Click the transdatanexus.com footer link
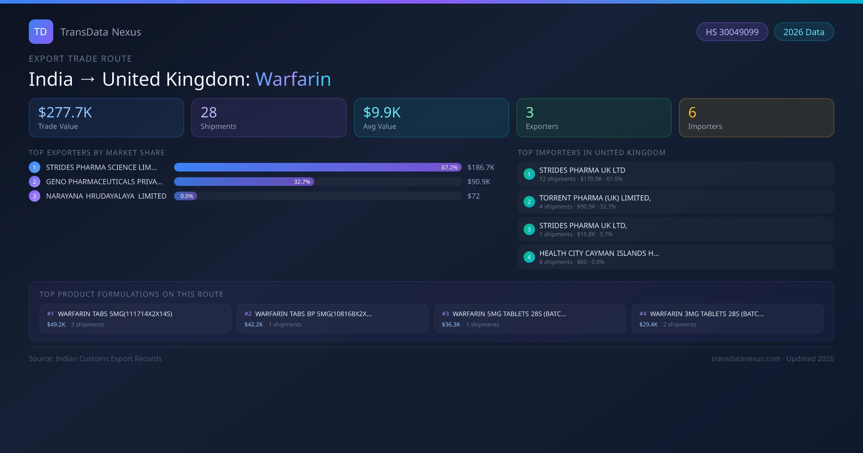Screen dimensions: 863x453 tap(746, 359)
